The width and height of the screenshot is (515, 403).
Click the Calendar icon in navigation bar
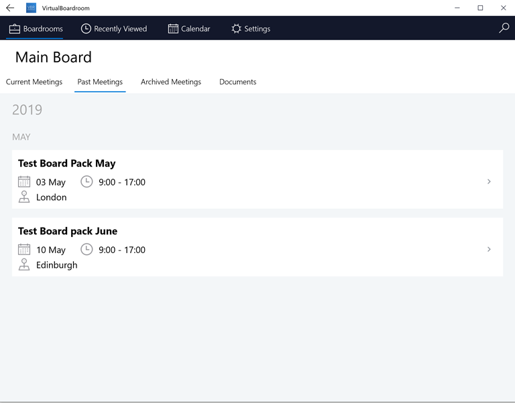[173, 29]
